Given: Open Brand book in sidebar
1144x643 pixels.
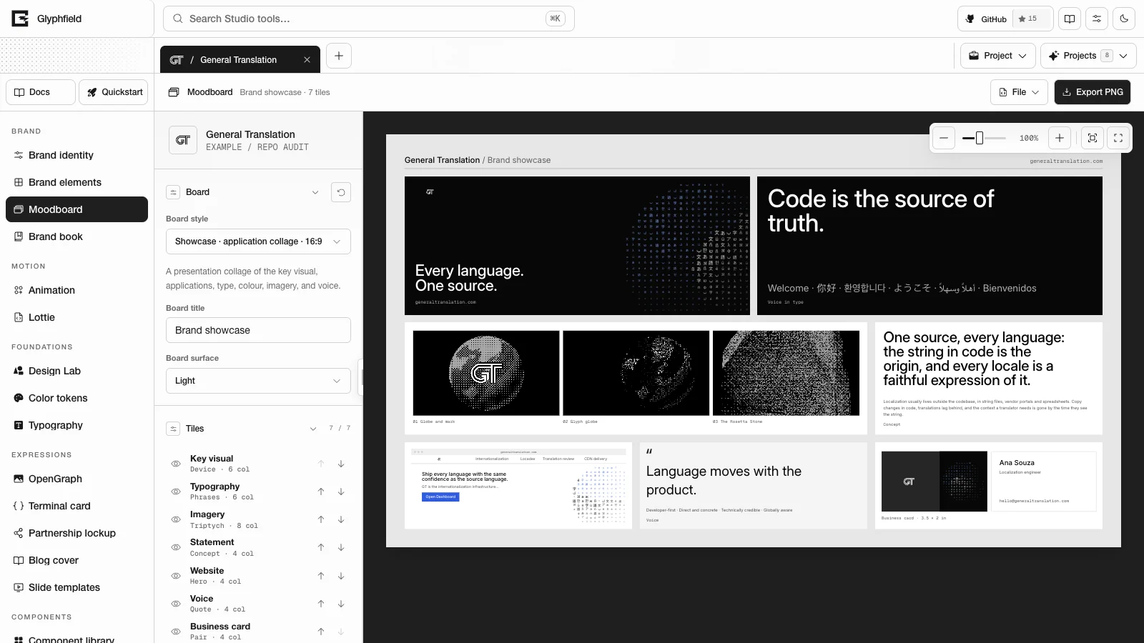Looking at the screenshot, I should [x=77, y=236].
